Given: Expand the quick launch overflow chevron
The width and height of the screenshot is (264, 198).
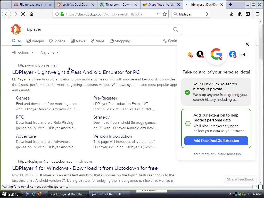Looking at the screenshot, I should 45,193.
